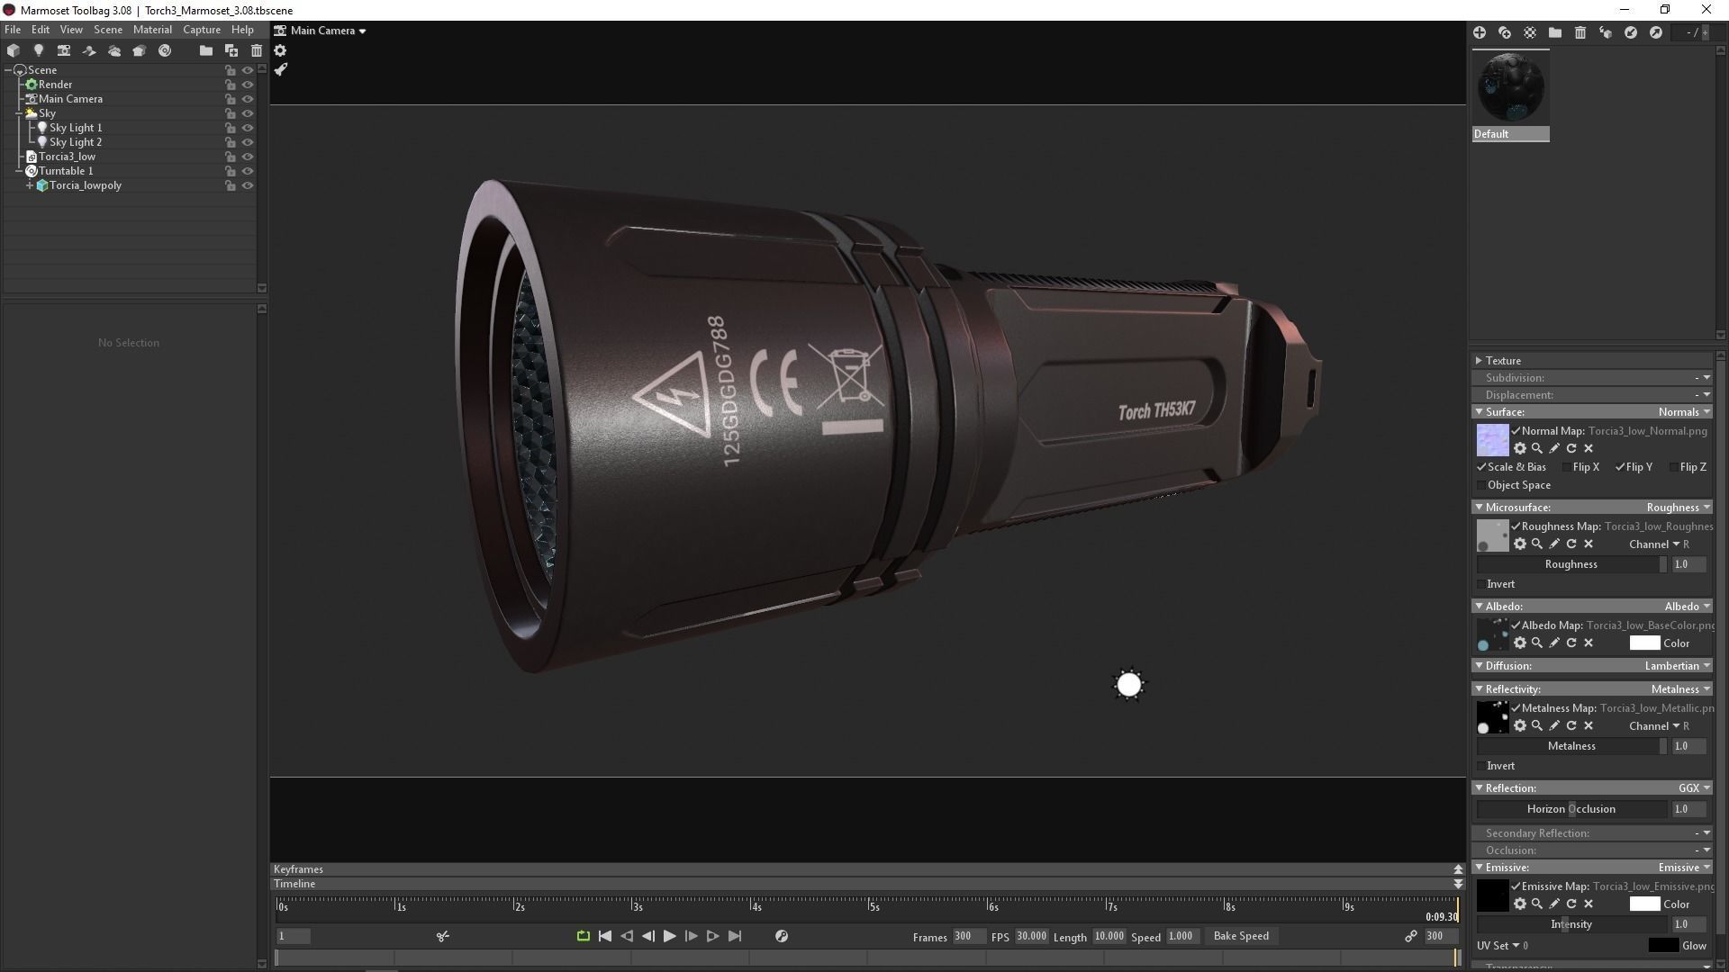Screen dimensions: 1729x972
Task: Open the Material menu
Action: pyautogui.click(x=152, y=30)
